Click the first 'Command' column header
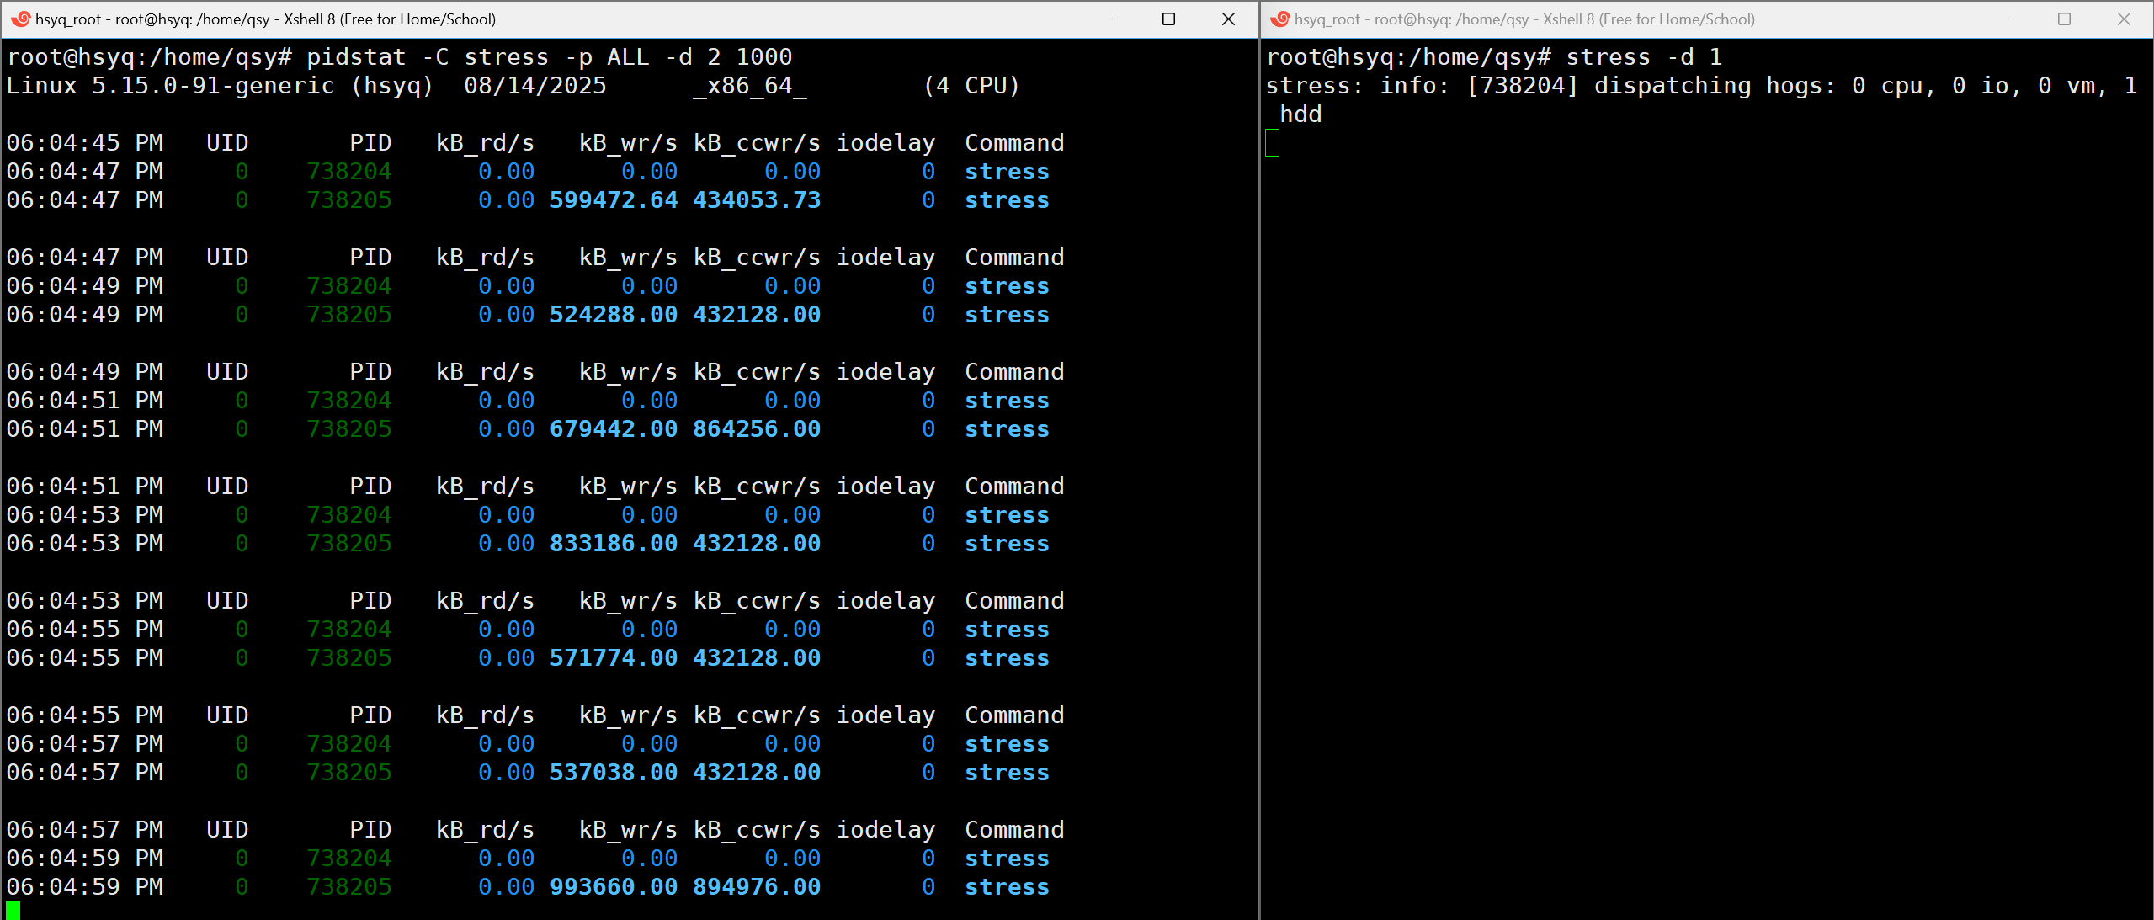The image size is (2154, 920). click(1014, 143)
